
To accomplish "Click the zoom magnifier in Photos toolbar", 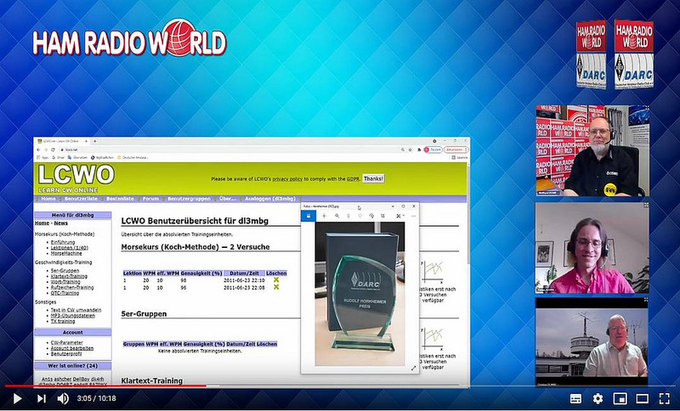I will tap(337, 216).
